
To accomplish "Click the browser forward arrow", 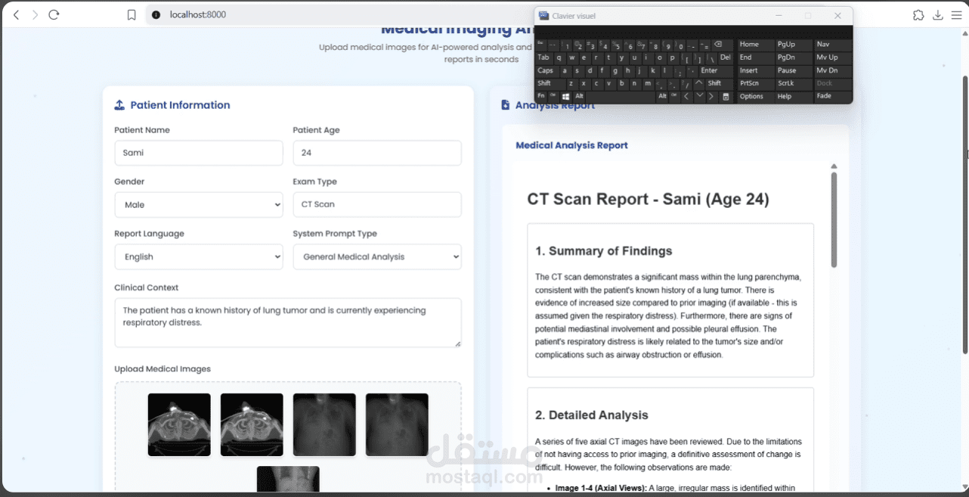I will coord(35,15).
